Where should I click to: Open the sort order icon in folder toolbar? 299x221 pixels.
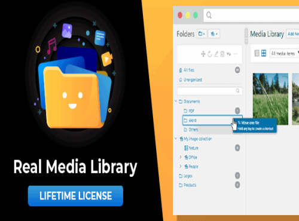229,54
